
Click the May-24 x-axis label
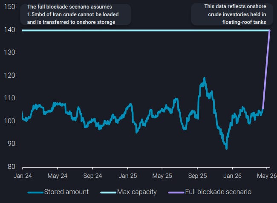pos(58,176)
